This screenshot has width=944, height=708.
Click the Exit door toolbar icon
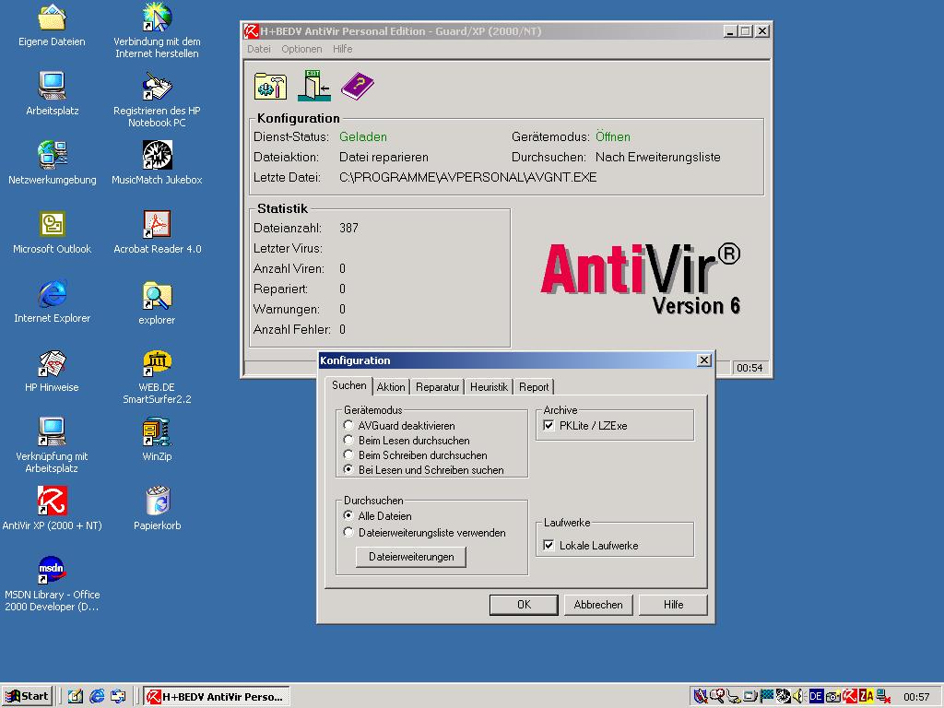click(313, 86)
